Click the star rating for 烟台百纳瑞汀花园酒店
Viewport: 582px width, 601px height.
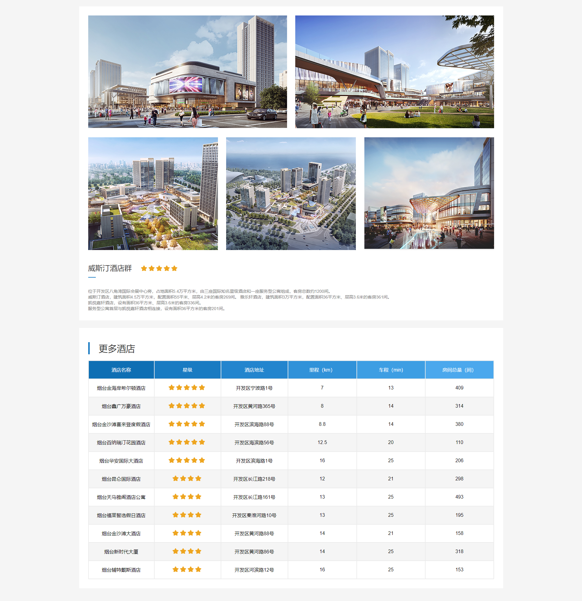coord(187,442)
